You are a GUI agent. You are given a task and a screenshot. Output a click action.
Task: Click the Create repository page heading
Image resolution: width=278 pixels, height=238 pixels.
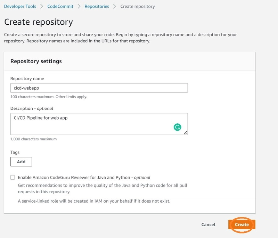(39, 22)
